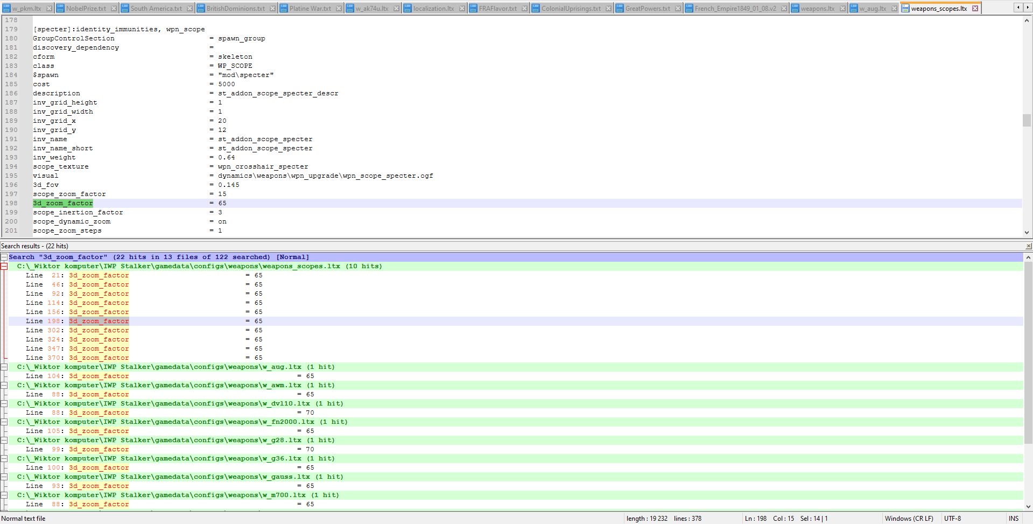Open the w_dvl10.ltx Line 88 result
Screen dimensions: 1033x524
516,413
